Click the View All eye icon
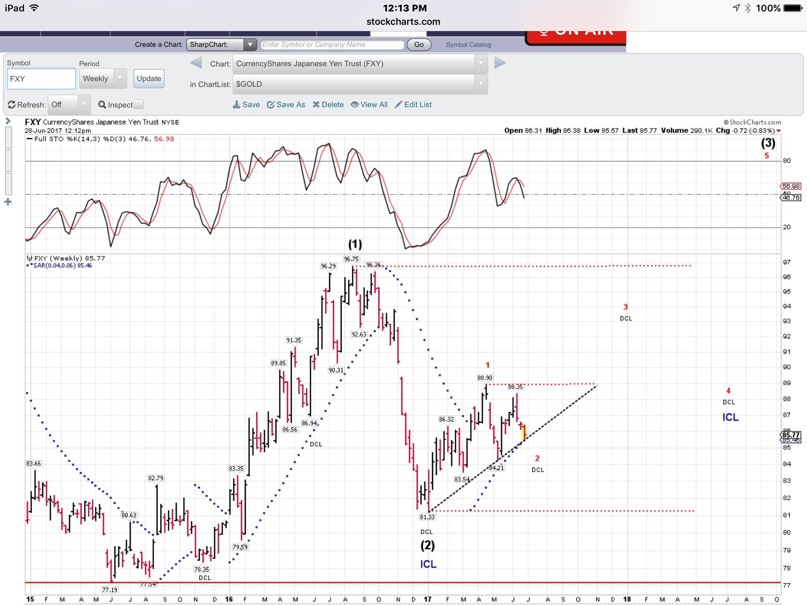This screenshot has height=605, width=807. click(355, 105)
